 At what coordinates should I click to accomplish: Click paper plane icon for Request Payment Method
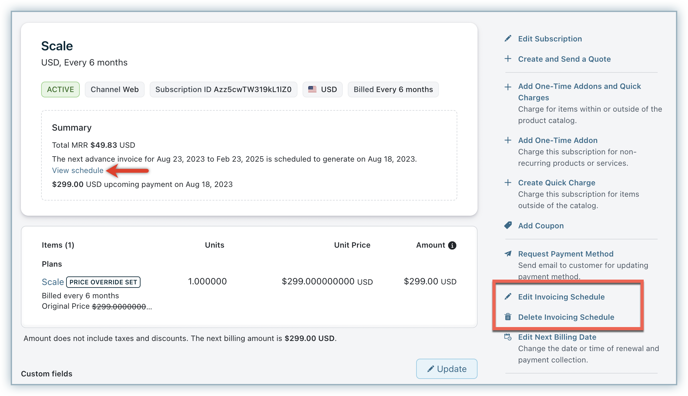point(508,254)
